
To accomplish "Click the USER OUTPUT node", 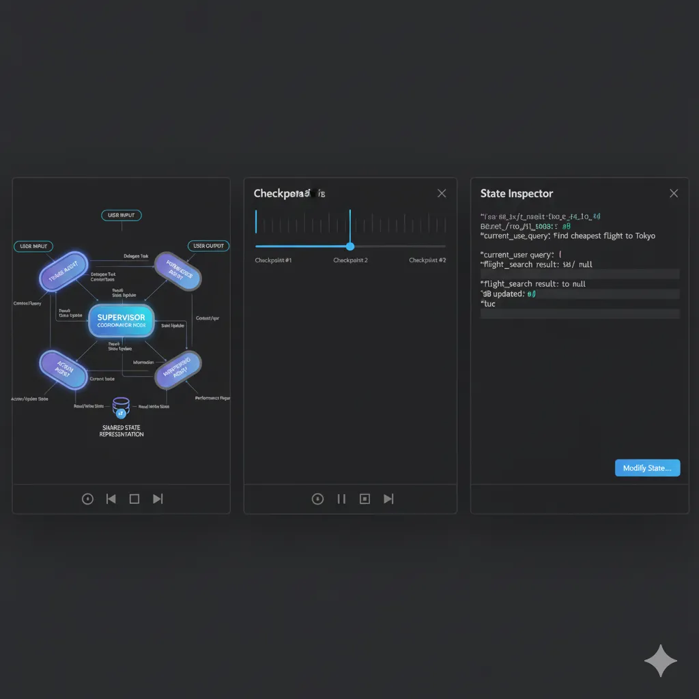I will (x=209, y=246).
